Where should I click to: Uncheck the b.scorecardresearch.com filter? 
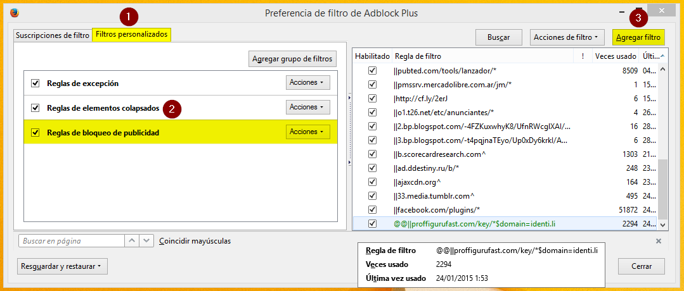tap(372, 154)
